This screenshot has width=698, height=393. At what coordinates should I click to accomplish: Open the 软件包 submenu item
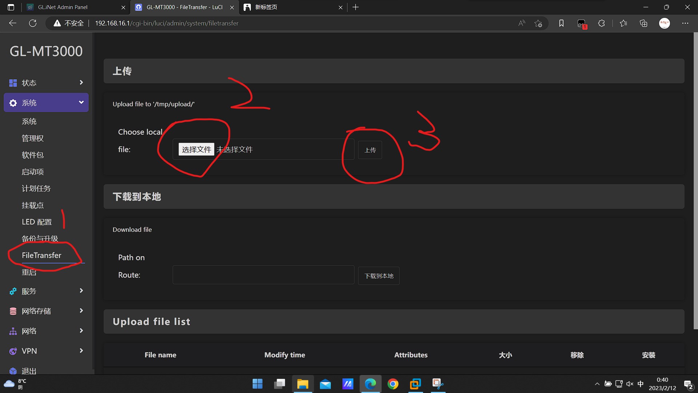click(33, 155)
